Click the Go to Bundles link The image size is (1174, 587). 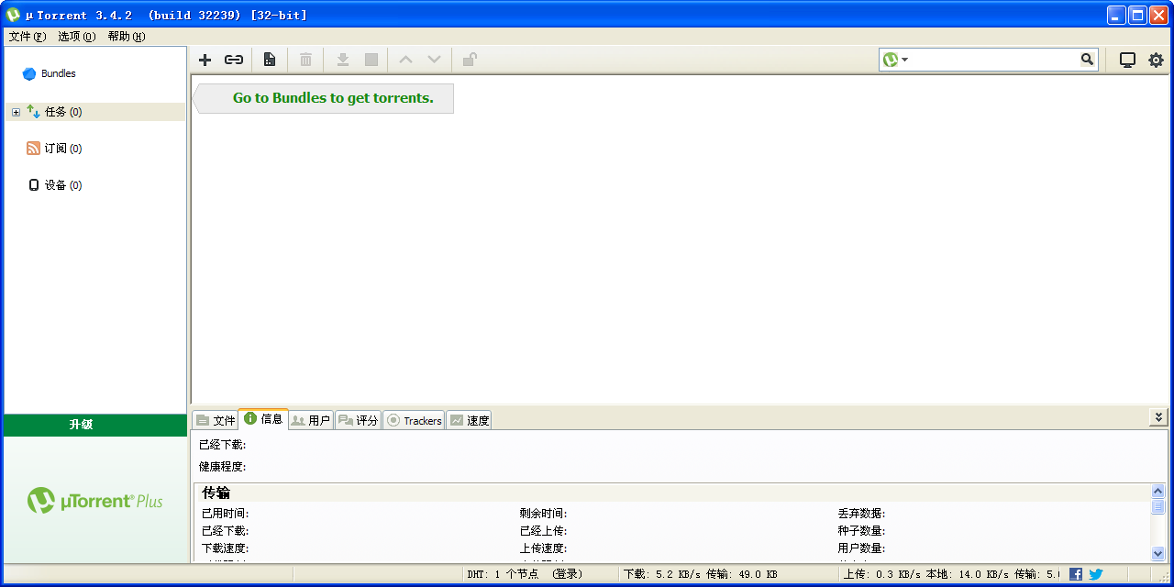(332, 98)
